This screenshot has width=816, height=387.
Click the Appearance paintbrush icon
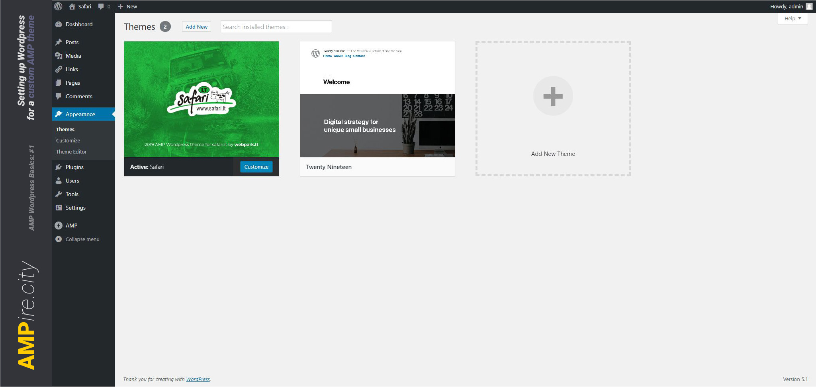click(59, 114)
